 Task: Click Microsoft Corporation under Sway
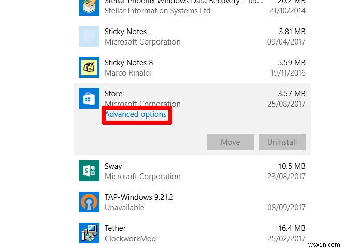tap(142, 177)
